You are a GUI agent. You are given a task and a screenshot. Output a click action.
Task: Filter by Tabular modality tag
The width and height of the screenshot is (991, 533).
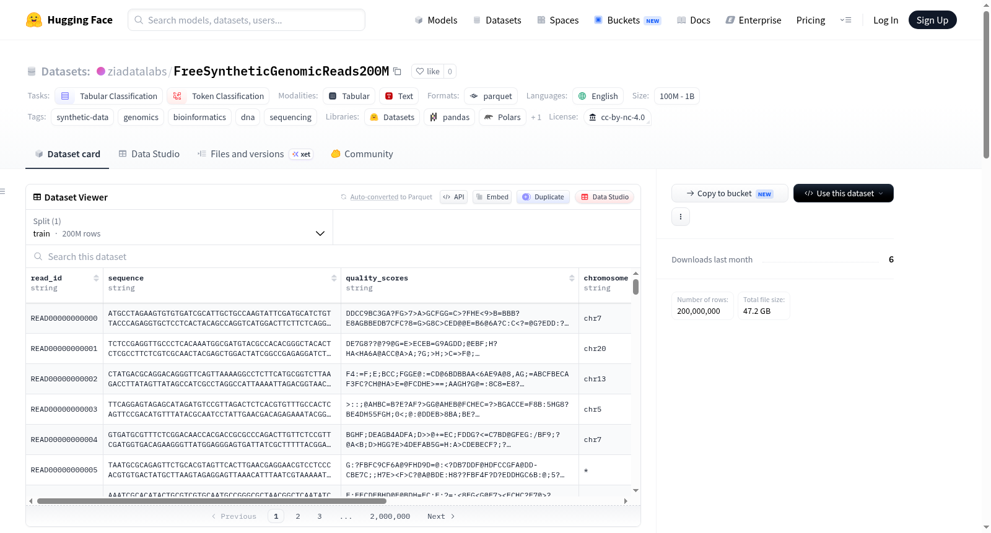click(349, 96)
